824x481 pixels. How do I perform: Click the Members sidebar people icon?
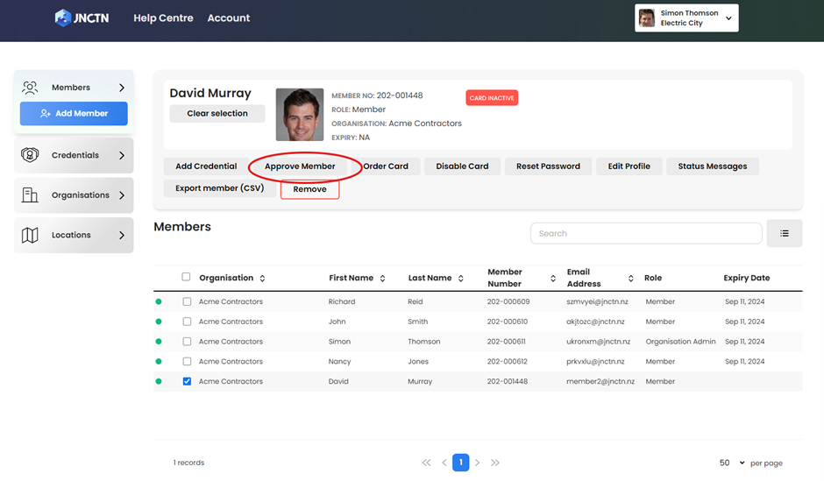tap(31, 88)
